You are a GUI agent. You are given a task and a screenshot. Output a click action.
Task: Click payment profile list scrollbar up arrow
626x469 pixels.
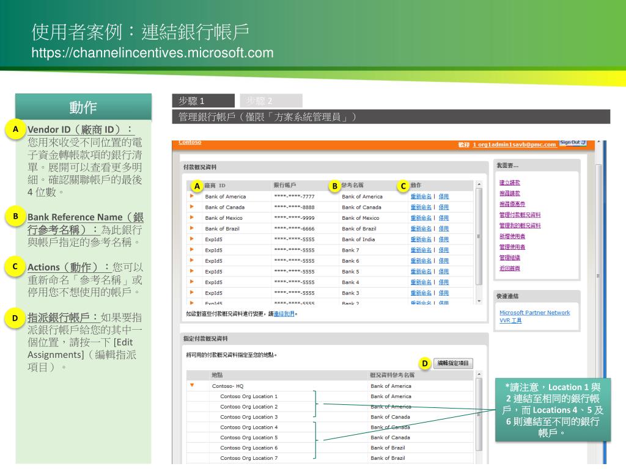[x=479, y=184]
